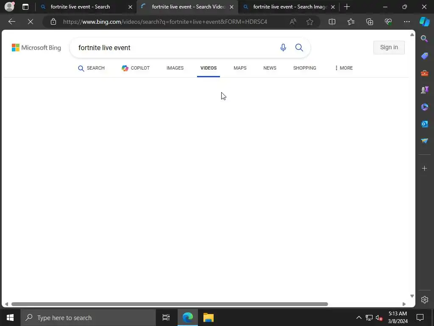Viewport: 434px width, 326px height.
Task: Open the taskbar clock and date
Action: point(398,318)
